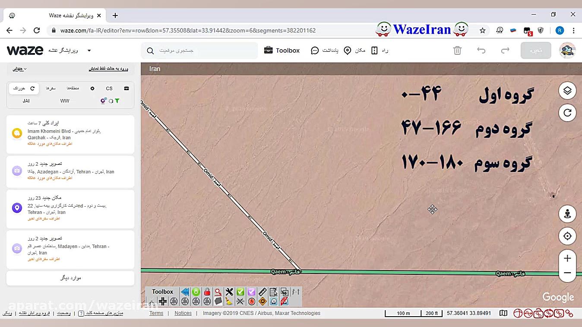
Task: Zoom out on the map
Action: pos(567,273)
